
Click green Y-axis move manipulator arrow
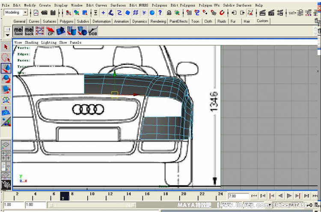[x=115, y=74]
